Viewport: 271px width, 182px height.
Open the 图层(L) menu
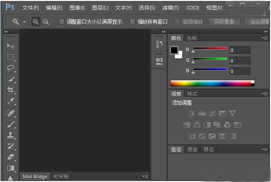point(100,8)
